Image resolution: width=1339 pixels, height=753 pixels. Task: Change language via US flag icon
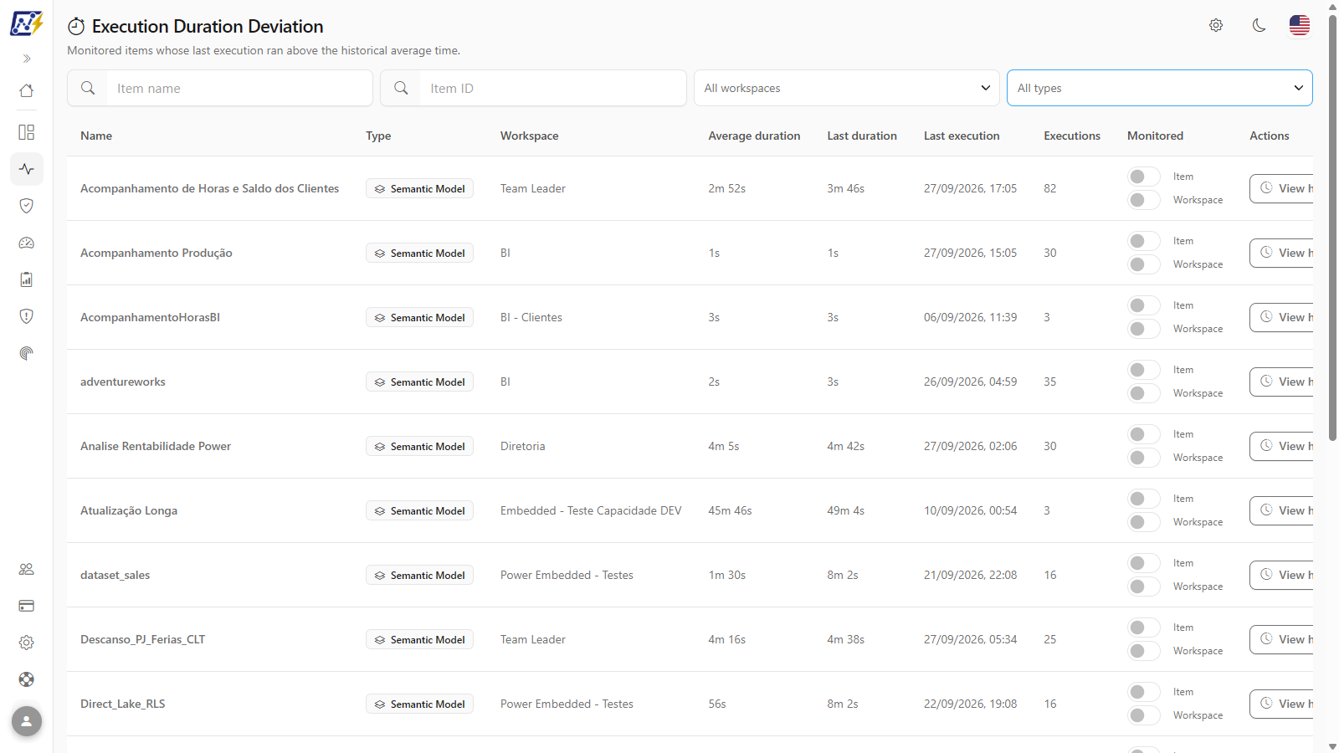pos(1300,25)
